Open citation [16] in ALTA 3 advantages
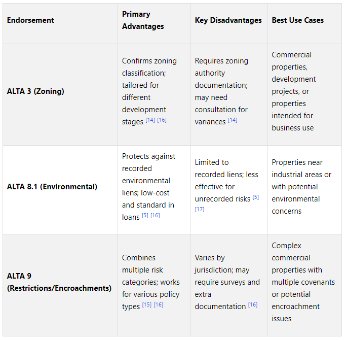Screen dimensions: 345x340 click(162, 120)
